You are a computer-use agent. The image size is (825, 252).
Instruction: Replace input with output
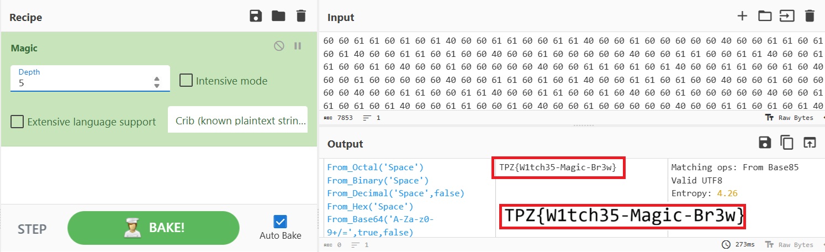[810, 143]
